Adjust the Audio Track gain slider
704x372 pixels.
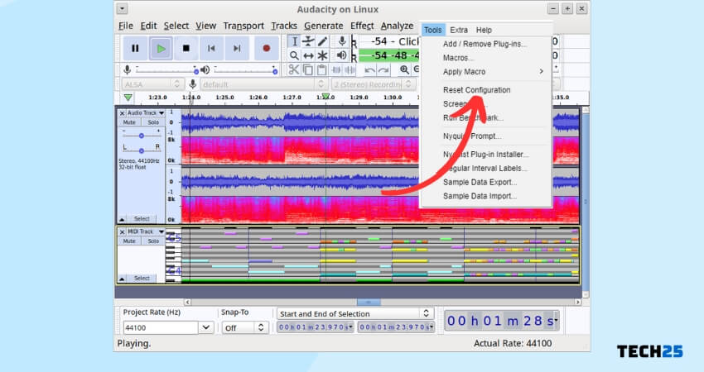(142, 135)
